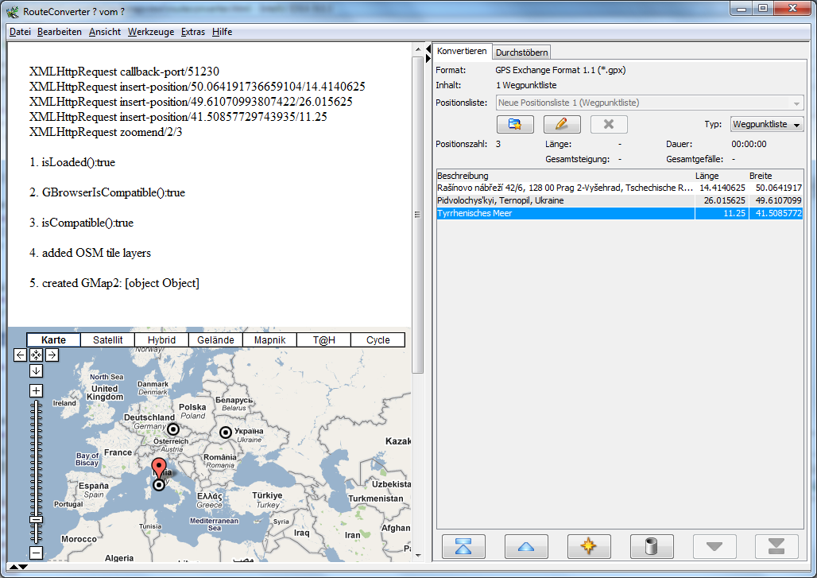Switch map to Satellit view
The height and width of the screenshot is (578, 817).
click(x=108, y=340)
